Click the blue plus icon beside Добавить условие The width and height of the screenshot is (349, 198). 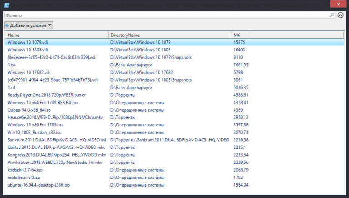[x=7, y=25]
